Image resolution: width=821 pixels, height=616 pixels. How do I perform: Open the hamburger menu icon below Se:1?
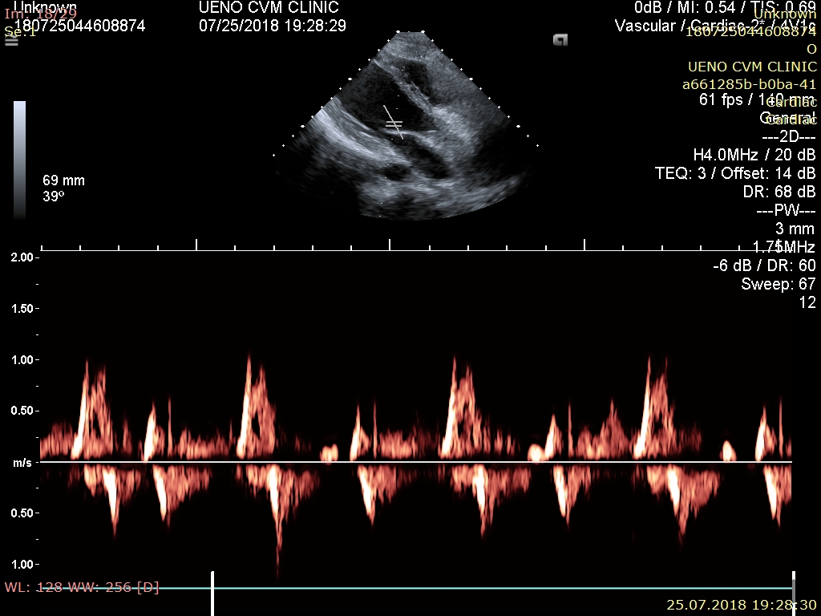(x=11, y=42)
